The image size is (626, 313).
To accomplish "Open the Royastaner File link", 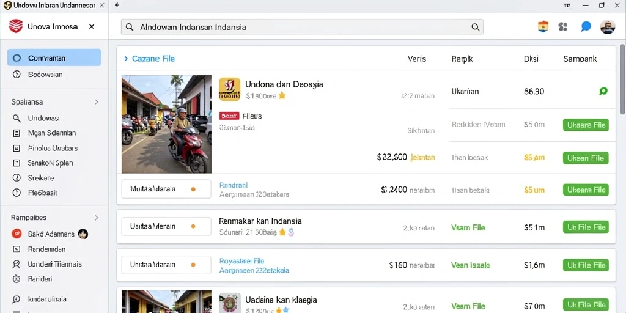I will (242, 261).
